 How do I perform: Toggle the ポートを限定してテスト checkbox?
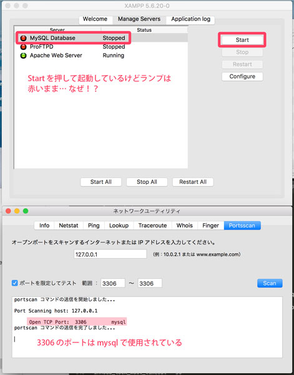[14, 283]
